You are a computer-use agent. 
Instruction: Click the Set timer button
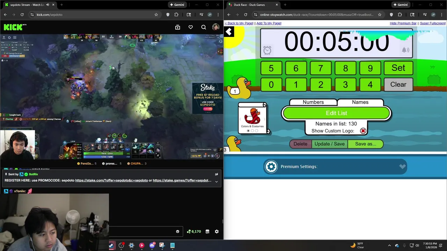[398, 68]
